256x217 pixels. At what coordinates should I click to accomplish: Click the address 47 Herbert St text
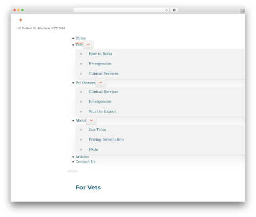click(x=41, y=28)
